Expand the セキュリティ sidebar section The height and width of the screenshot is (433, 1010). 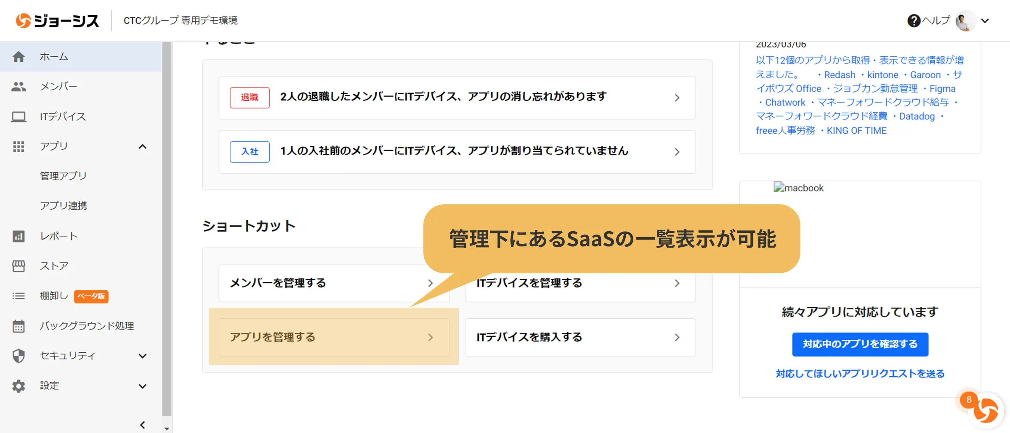click(143, 356)
